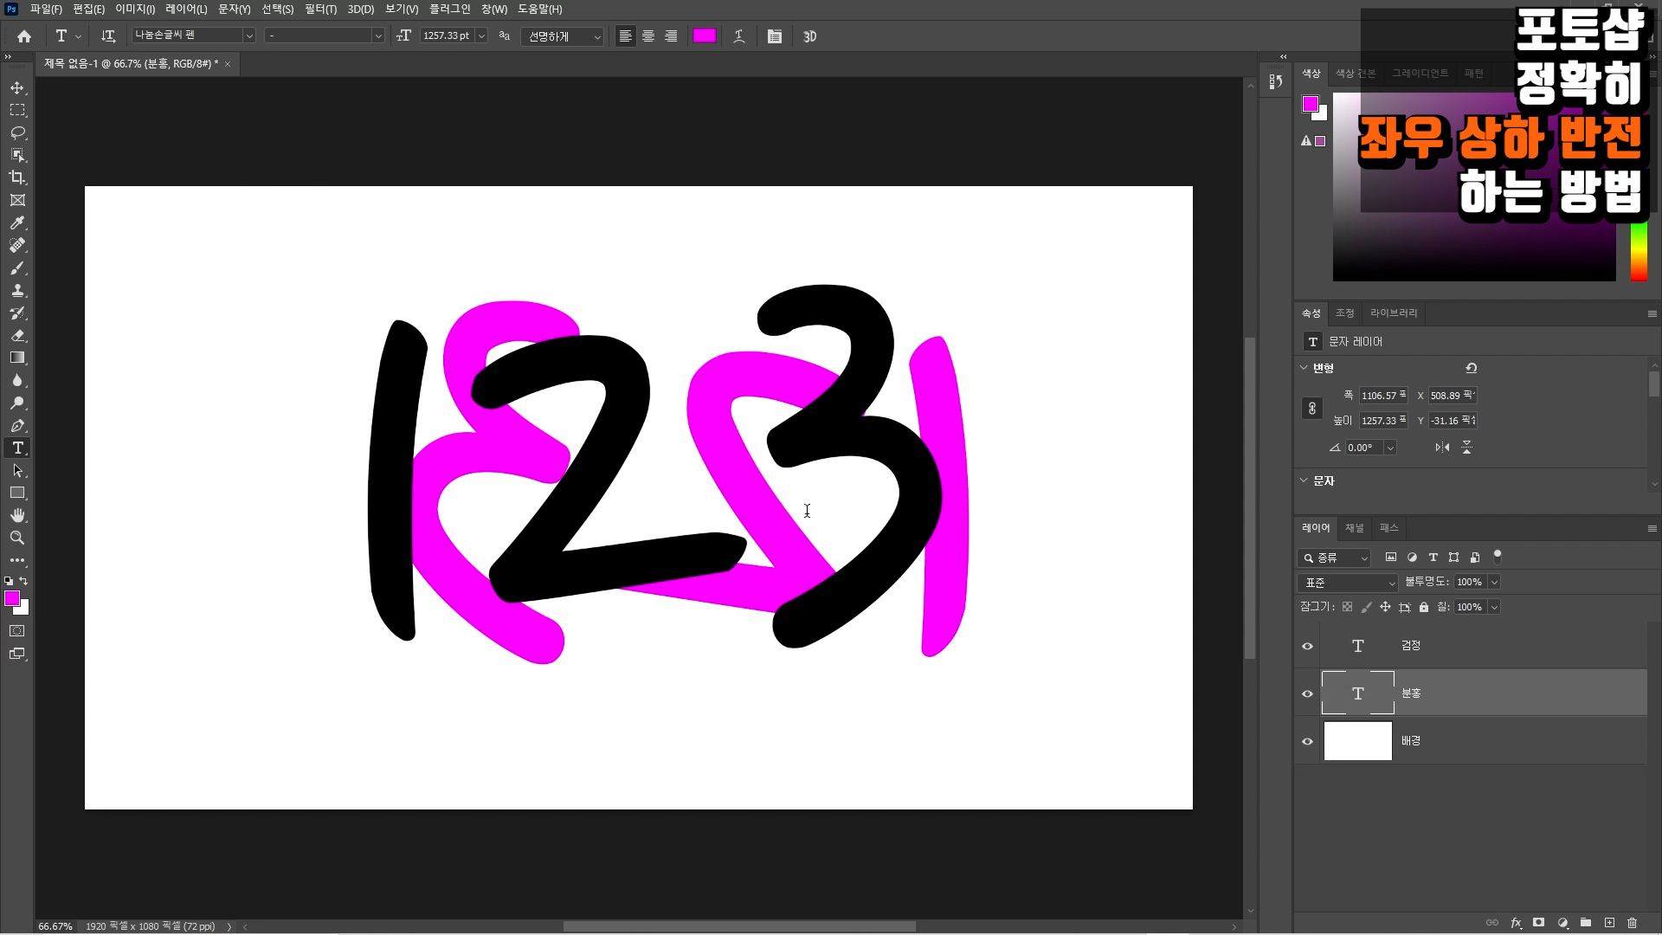Select the Brush tool
This screenshot has height=935, width=1662.
[17, 268]
